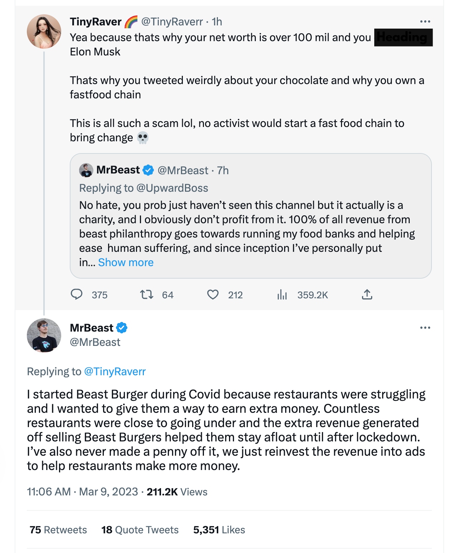Open TinyRaver's profile avatar
This screenshot has height=553, width=458.
tap(44, 31)
